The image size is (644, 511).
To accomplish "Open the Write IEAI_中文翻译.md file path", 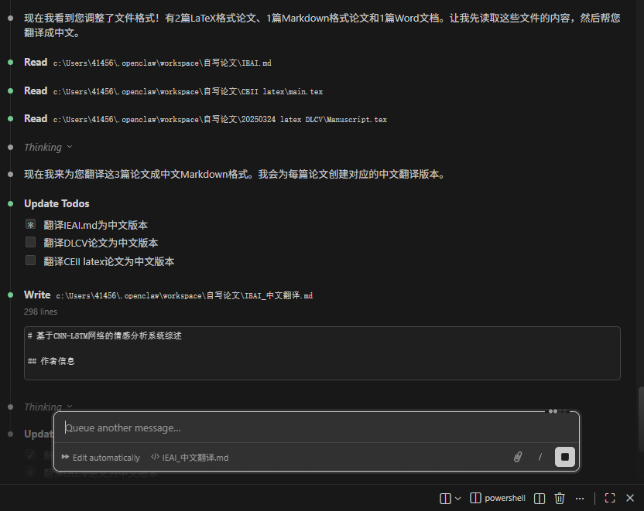I will (x=184, y=295).
